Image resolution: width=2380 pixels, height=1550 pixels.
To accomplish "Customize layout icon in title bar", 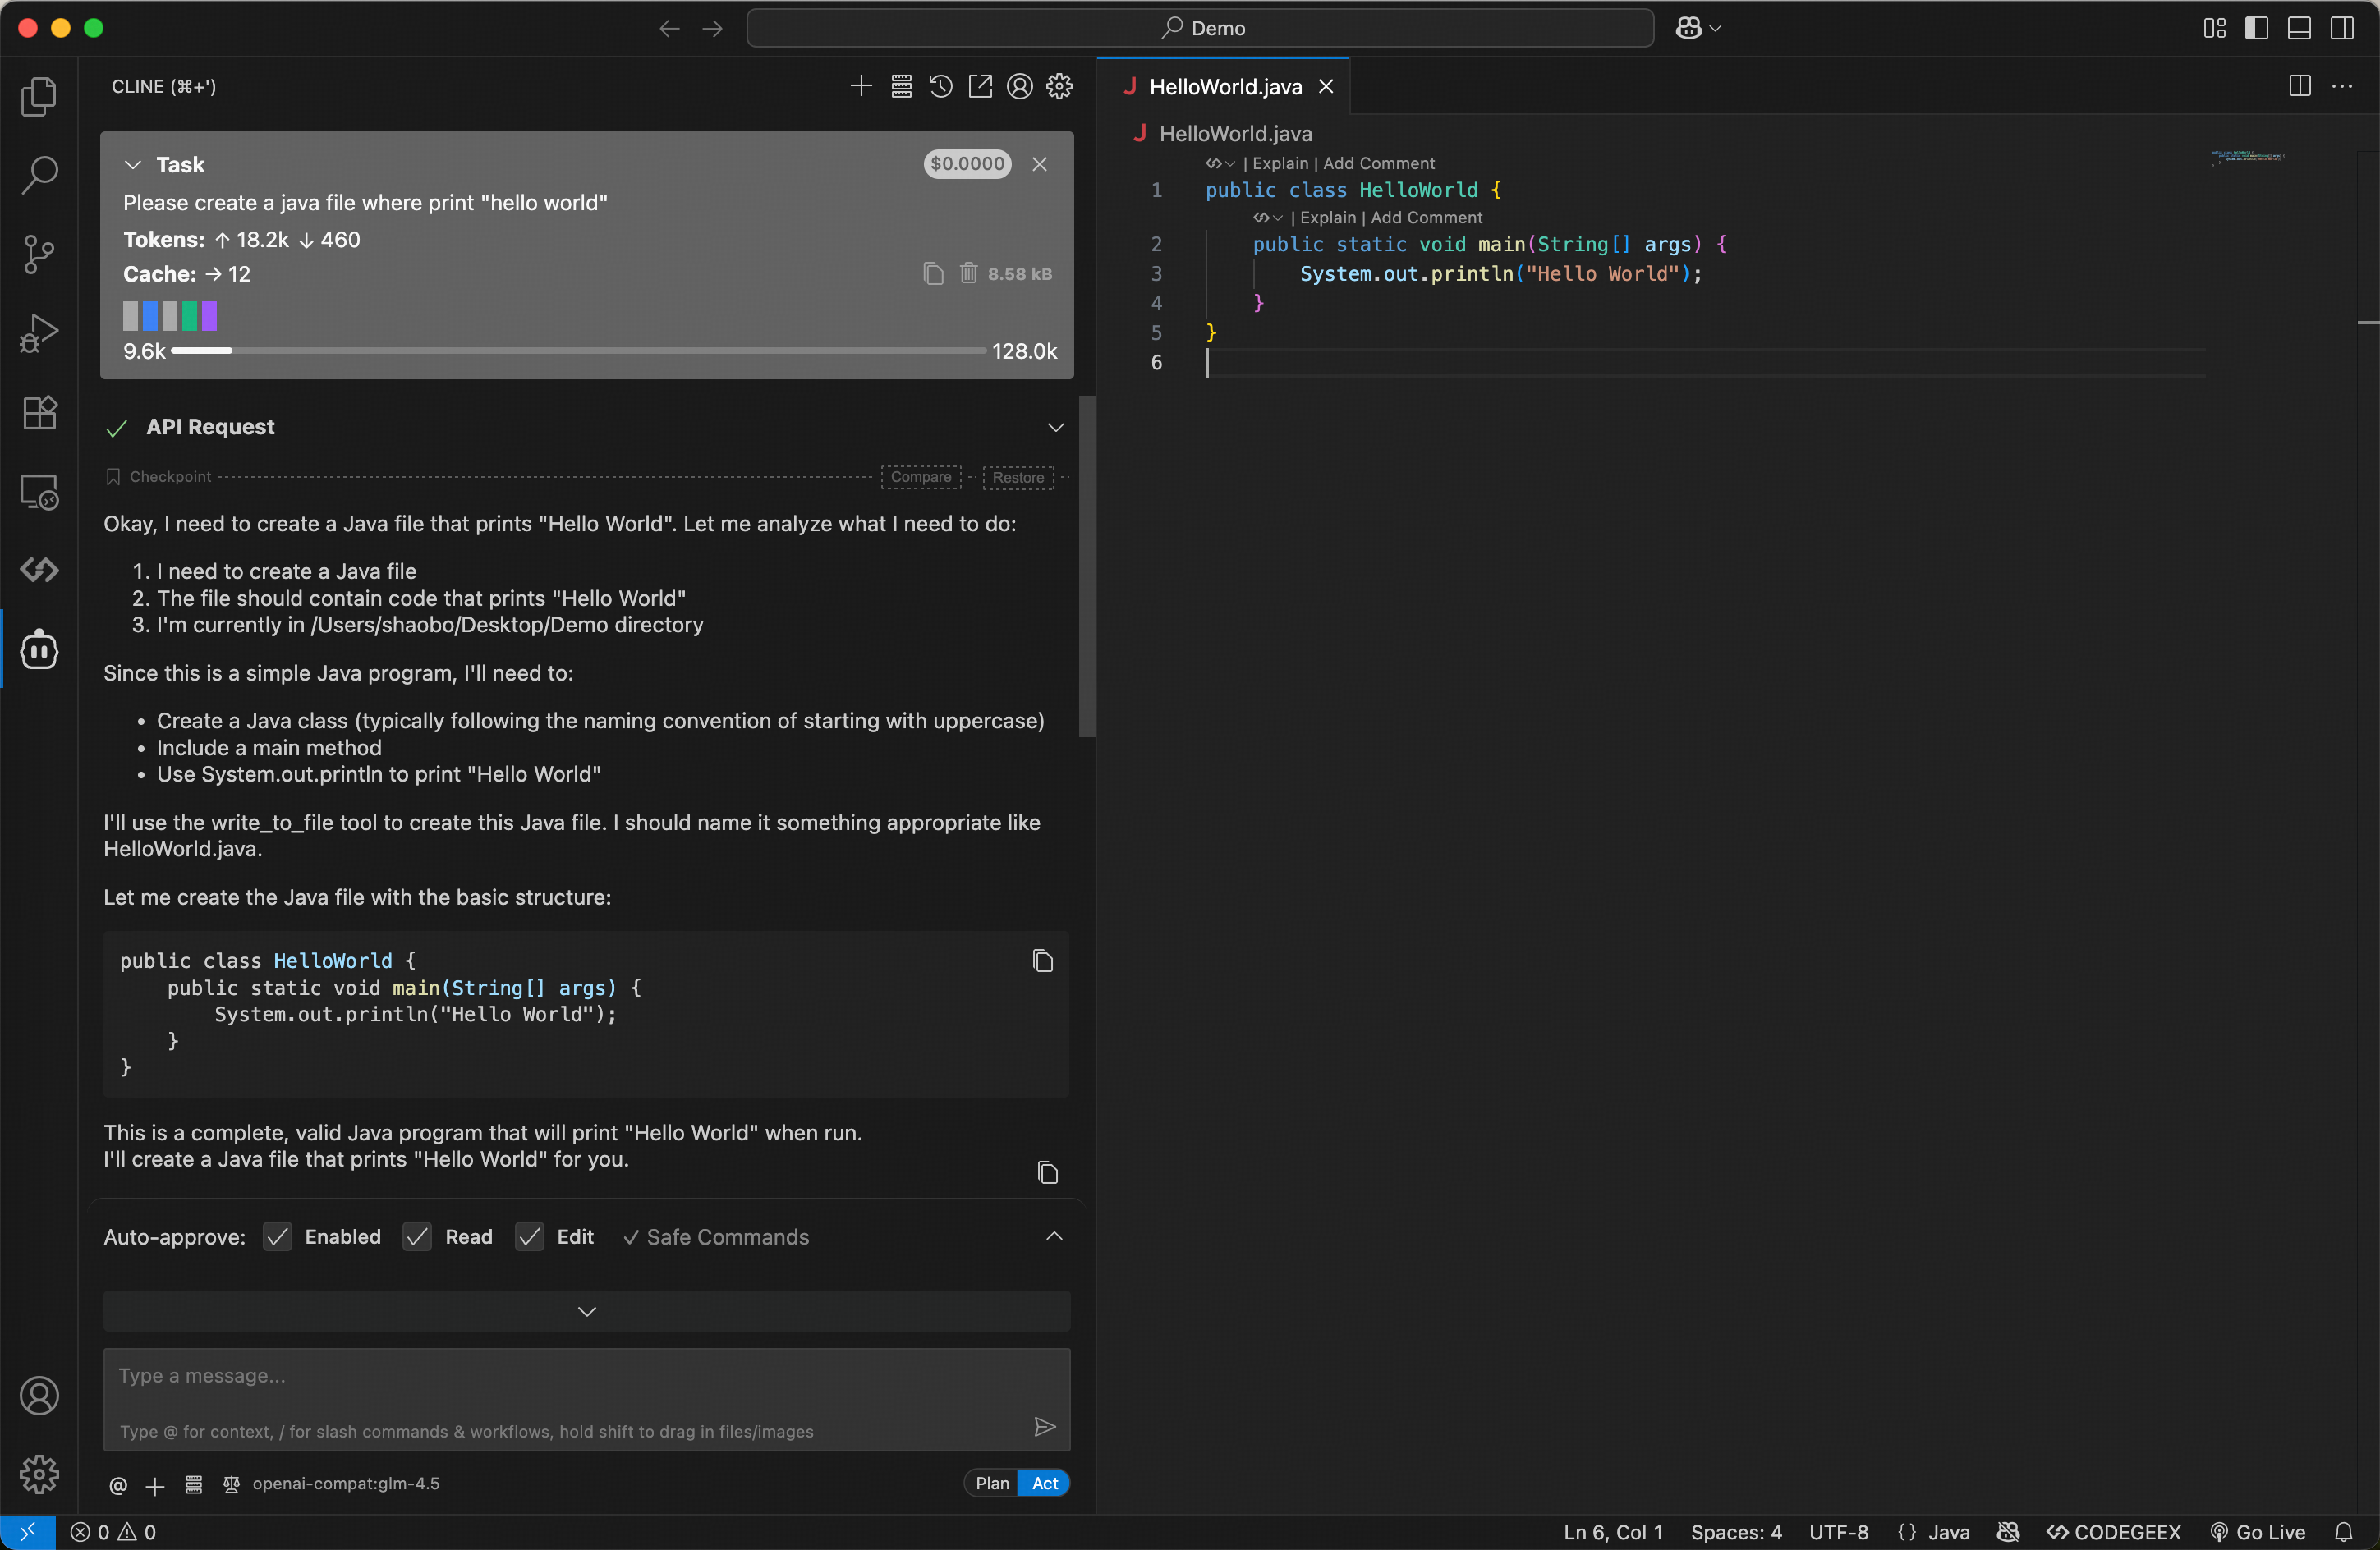I will pos(2214,28).
